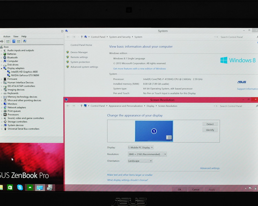Image resolution: width=258 pixels, height=206 pixels.
Task: Click Memory technology devices icon
Action: (5, 97)
